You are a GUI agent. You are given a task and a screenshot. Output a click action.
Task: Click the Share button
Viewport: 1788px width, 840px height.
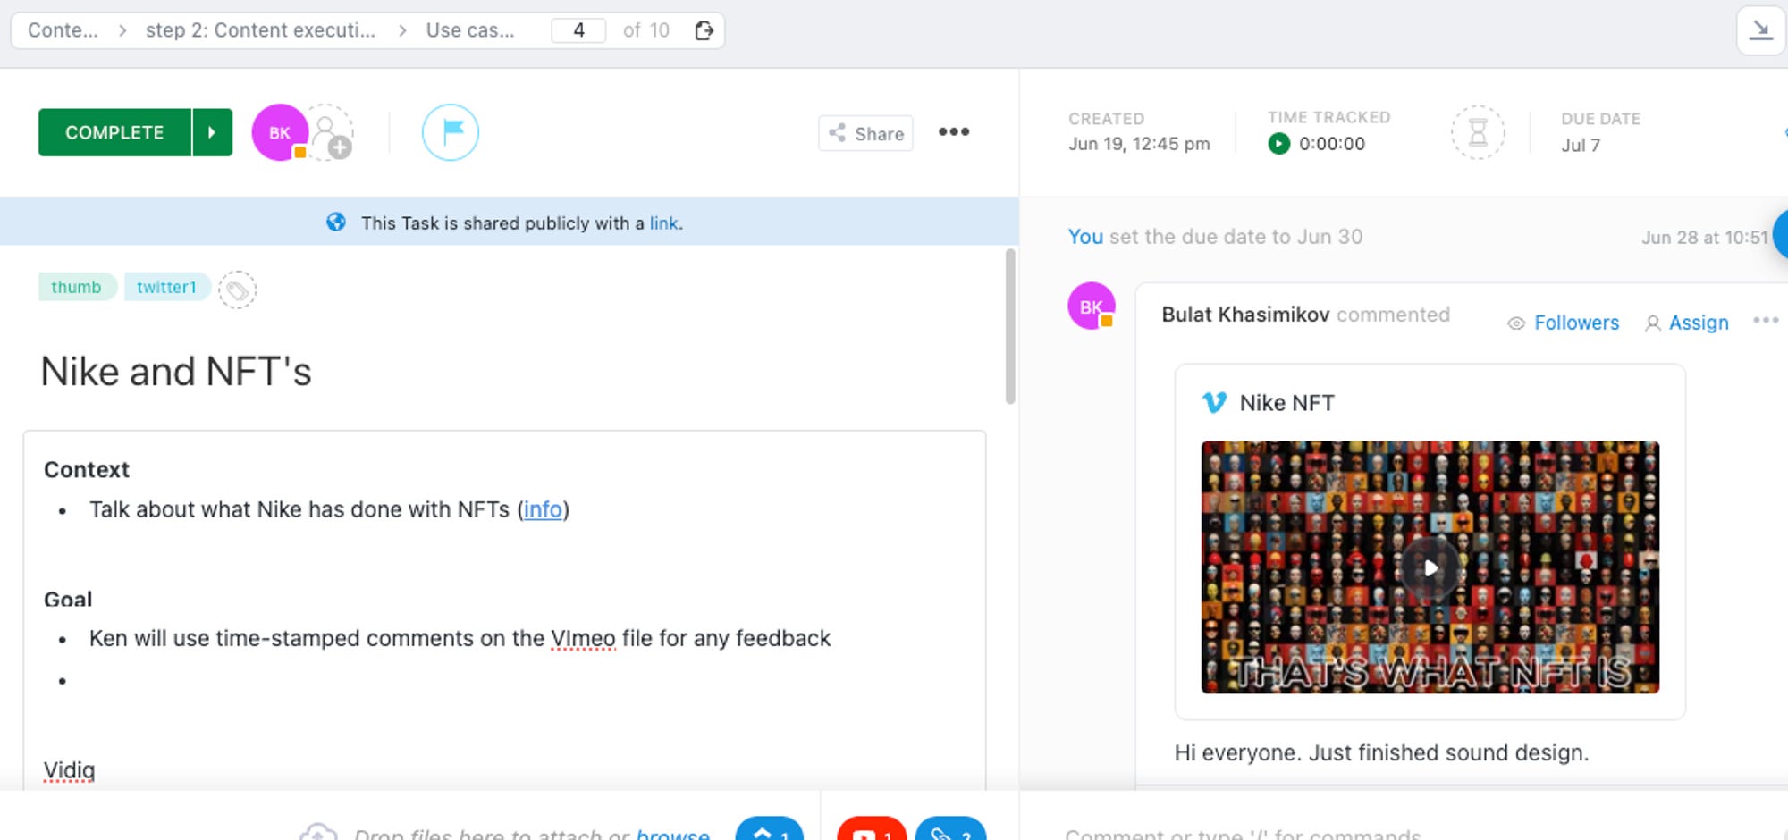tap(865, 133)
